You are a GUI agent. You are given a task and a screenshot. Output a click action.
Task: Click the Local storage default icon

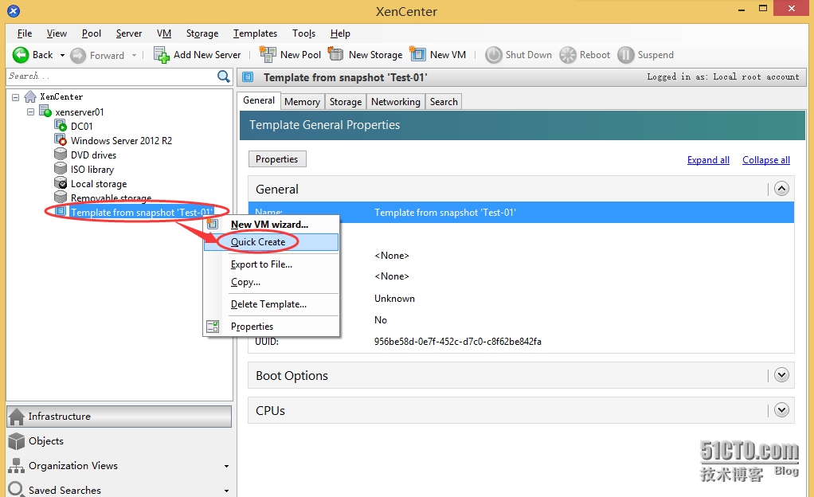[x=61, y=183]
